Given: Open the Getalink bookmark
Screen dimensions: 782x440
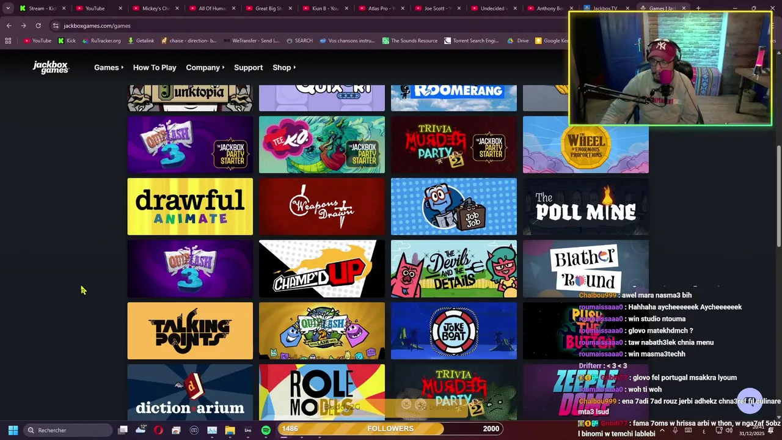Looking at the screenshot, I should 141,41.
